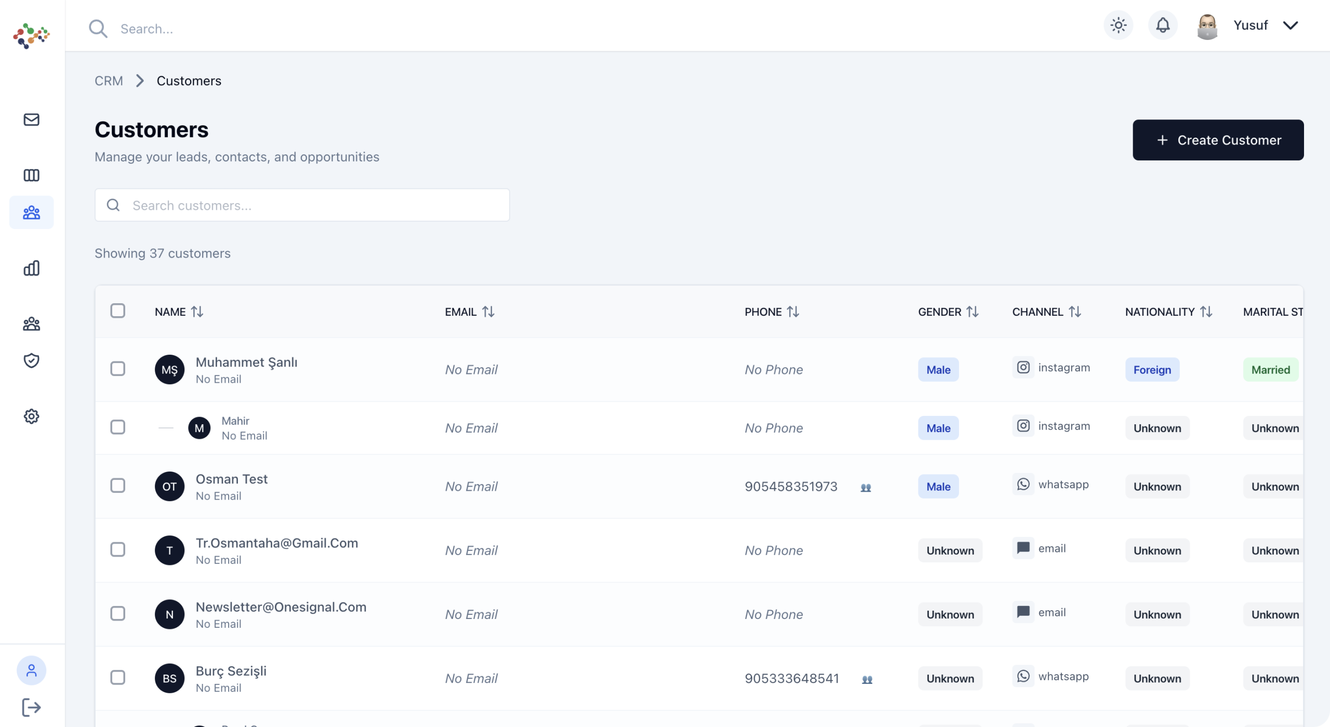Open the active Customers sidebar item
1330x727 pixels.
pos(31,212)
